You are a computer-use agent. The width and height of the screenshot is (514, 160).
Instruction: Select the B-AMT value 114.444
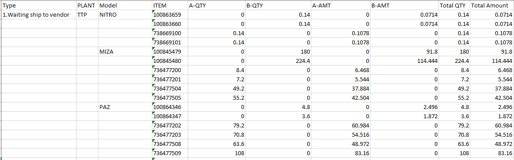click(404, 61)
